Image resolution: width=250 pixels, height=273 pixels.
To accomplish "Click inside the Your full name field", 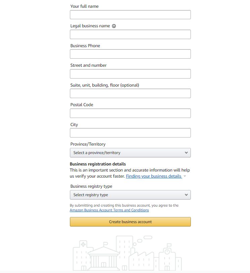I will pos(130,14).
